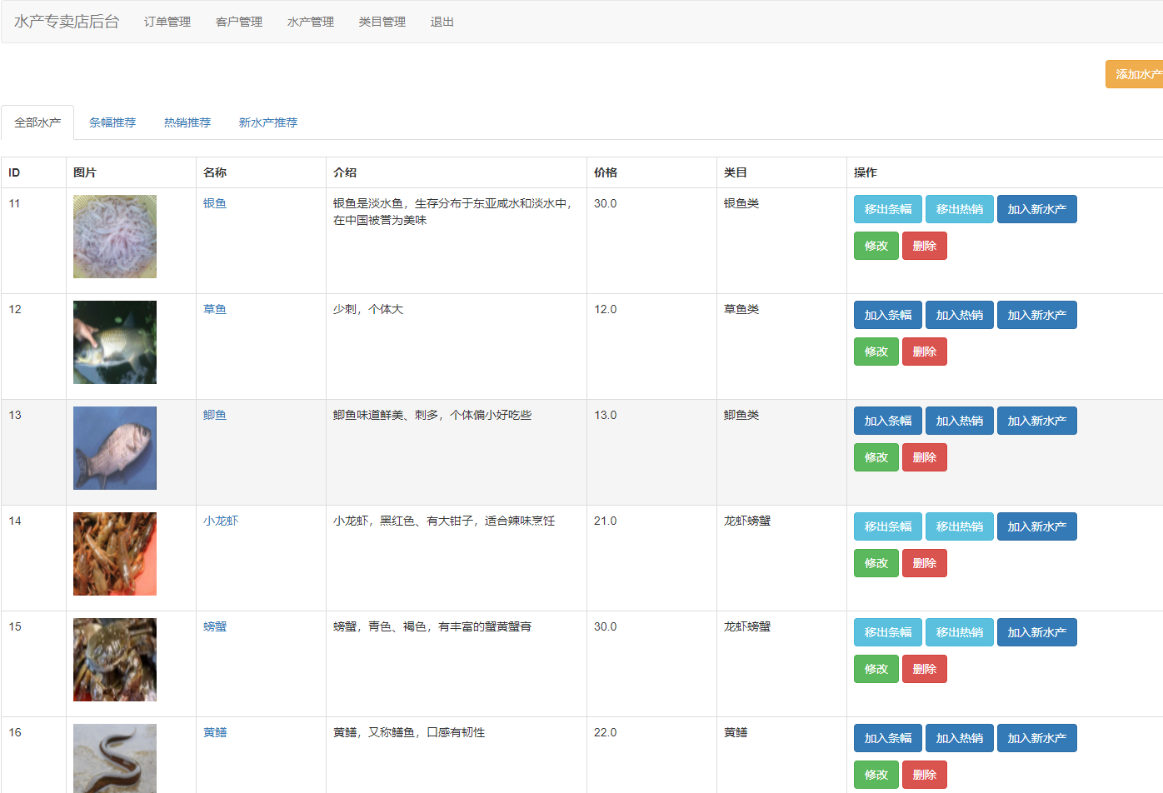Switch to the 条幅推荐 tab

[112, 122]
